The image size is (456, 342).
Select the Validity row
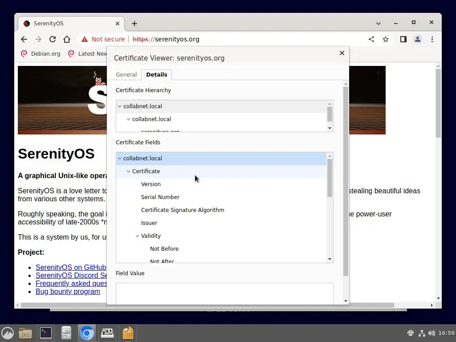click(221, 236)
